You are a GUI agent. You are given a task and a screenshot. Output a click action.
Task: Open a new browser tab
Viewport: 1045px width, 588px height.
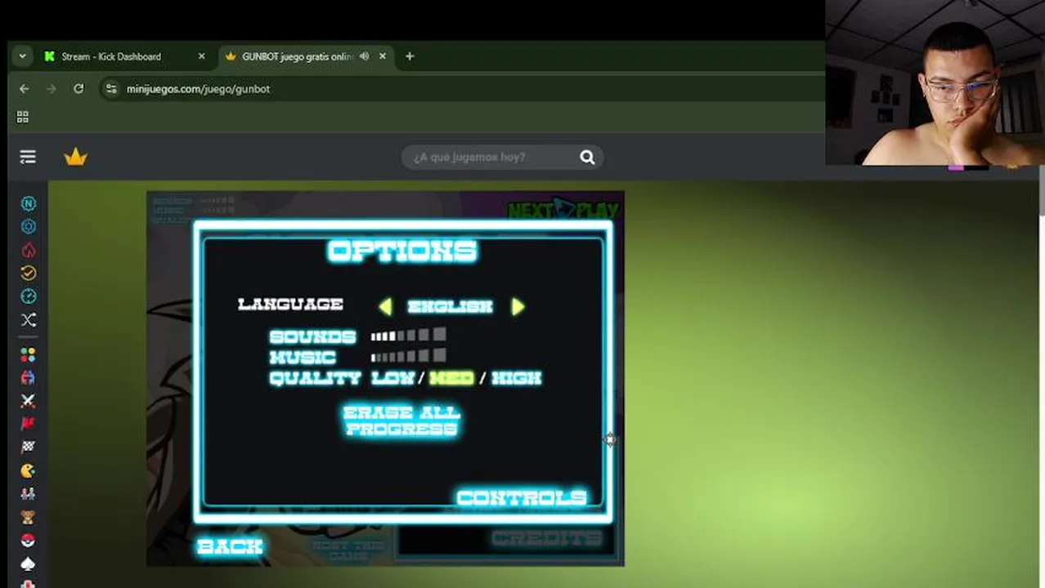pyautogui.click(x=410, y=56)
